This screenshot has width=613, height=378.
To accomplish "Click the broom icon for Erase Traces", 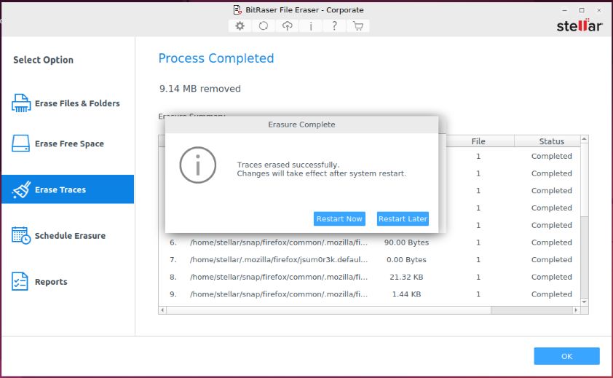I will pyautogui.click(x=22, y=190).
